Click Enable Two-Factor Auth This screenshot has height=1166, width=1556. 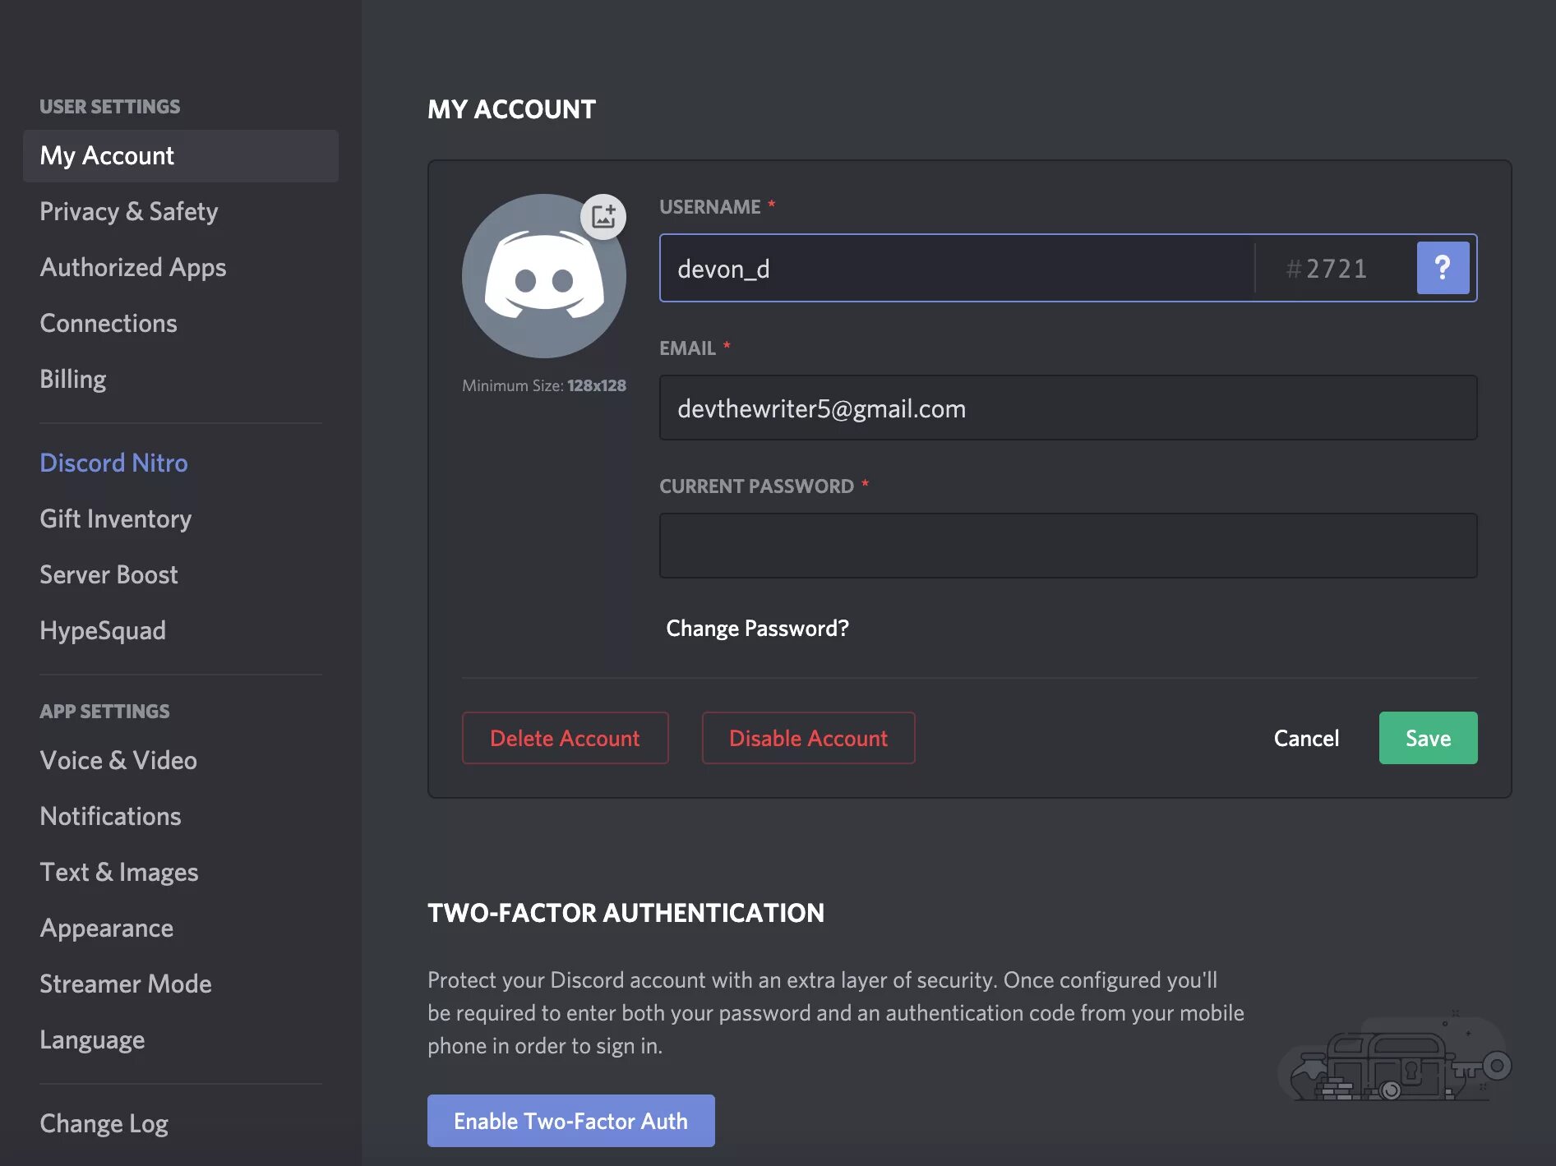point(570,1120)
